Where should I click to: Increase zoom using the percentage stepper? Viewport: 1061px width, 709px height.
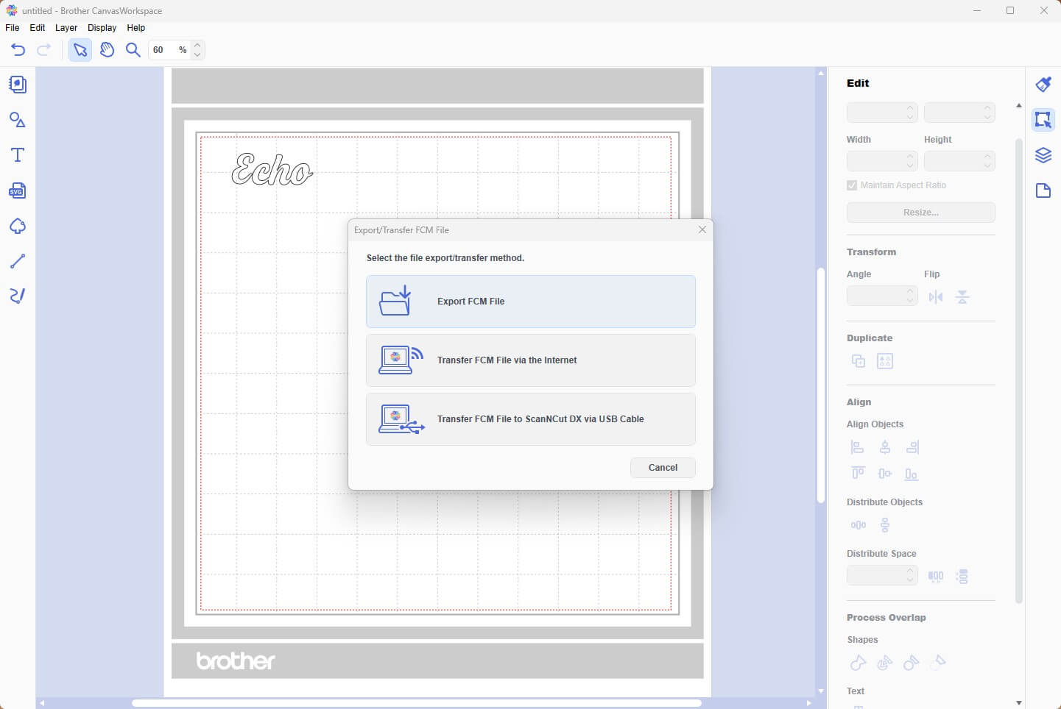click(x=197, y=45)
